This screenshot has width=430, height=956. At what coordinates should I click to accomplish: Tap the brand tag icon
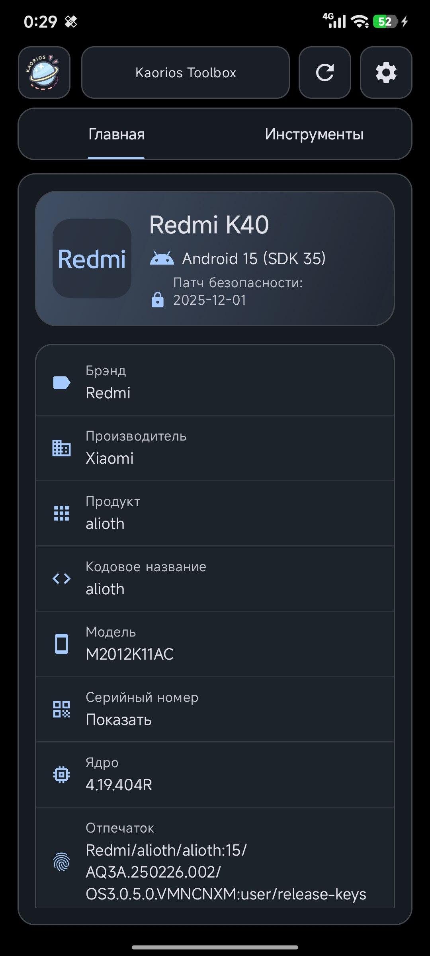pos(62,382)
